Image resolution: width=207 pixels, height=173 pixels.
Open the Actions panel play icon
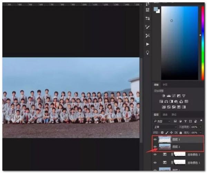(148, 44)
